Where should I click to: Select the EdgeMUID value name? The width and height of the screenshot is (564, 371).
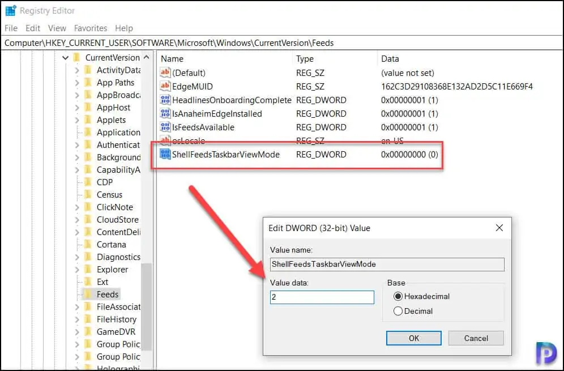(x=193, y=86)
